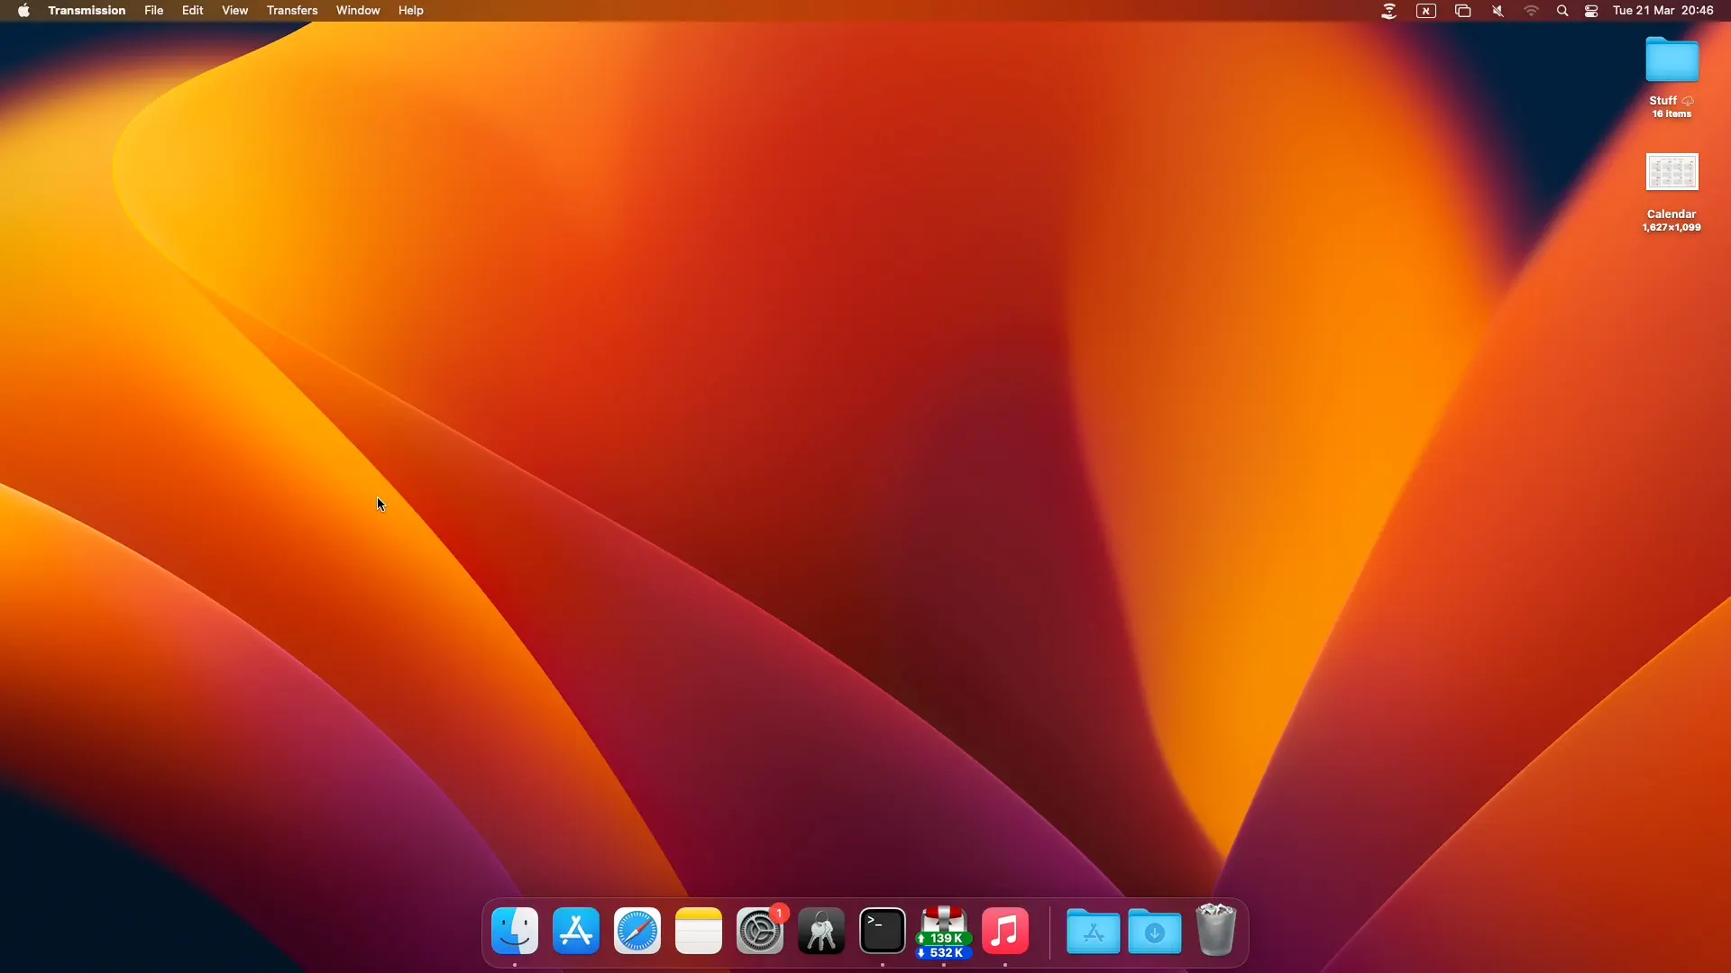Expand the Applications stack in the Dock
The height and width of the screenshot is (973, 1731).
pyautogui.click(x=1093, y=932)
